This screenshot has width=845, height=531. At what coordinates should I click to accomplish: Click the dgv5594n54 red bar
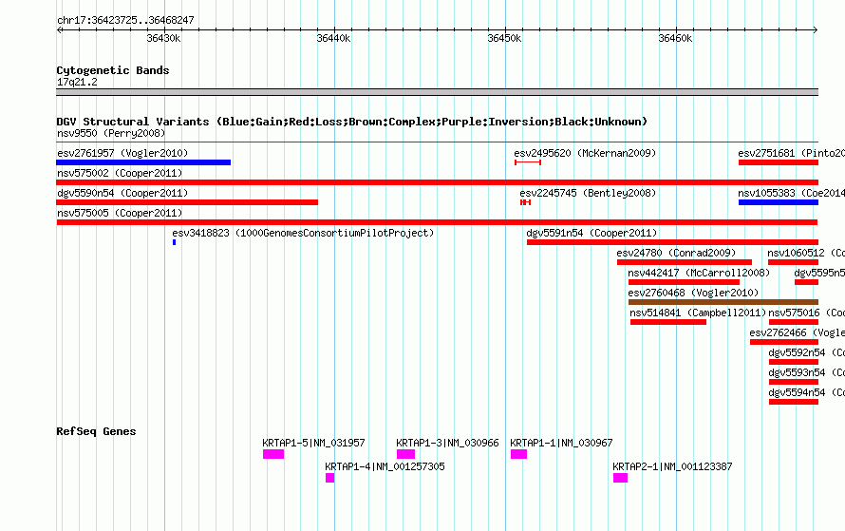(794, 402)
